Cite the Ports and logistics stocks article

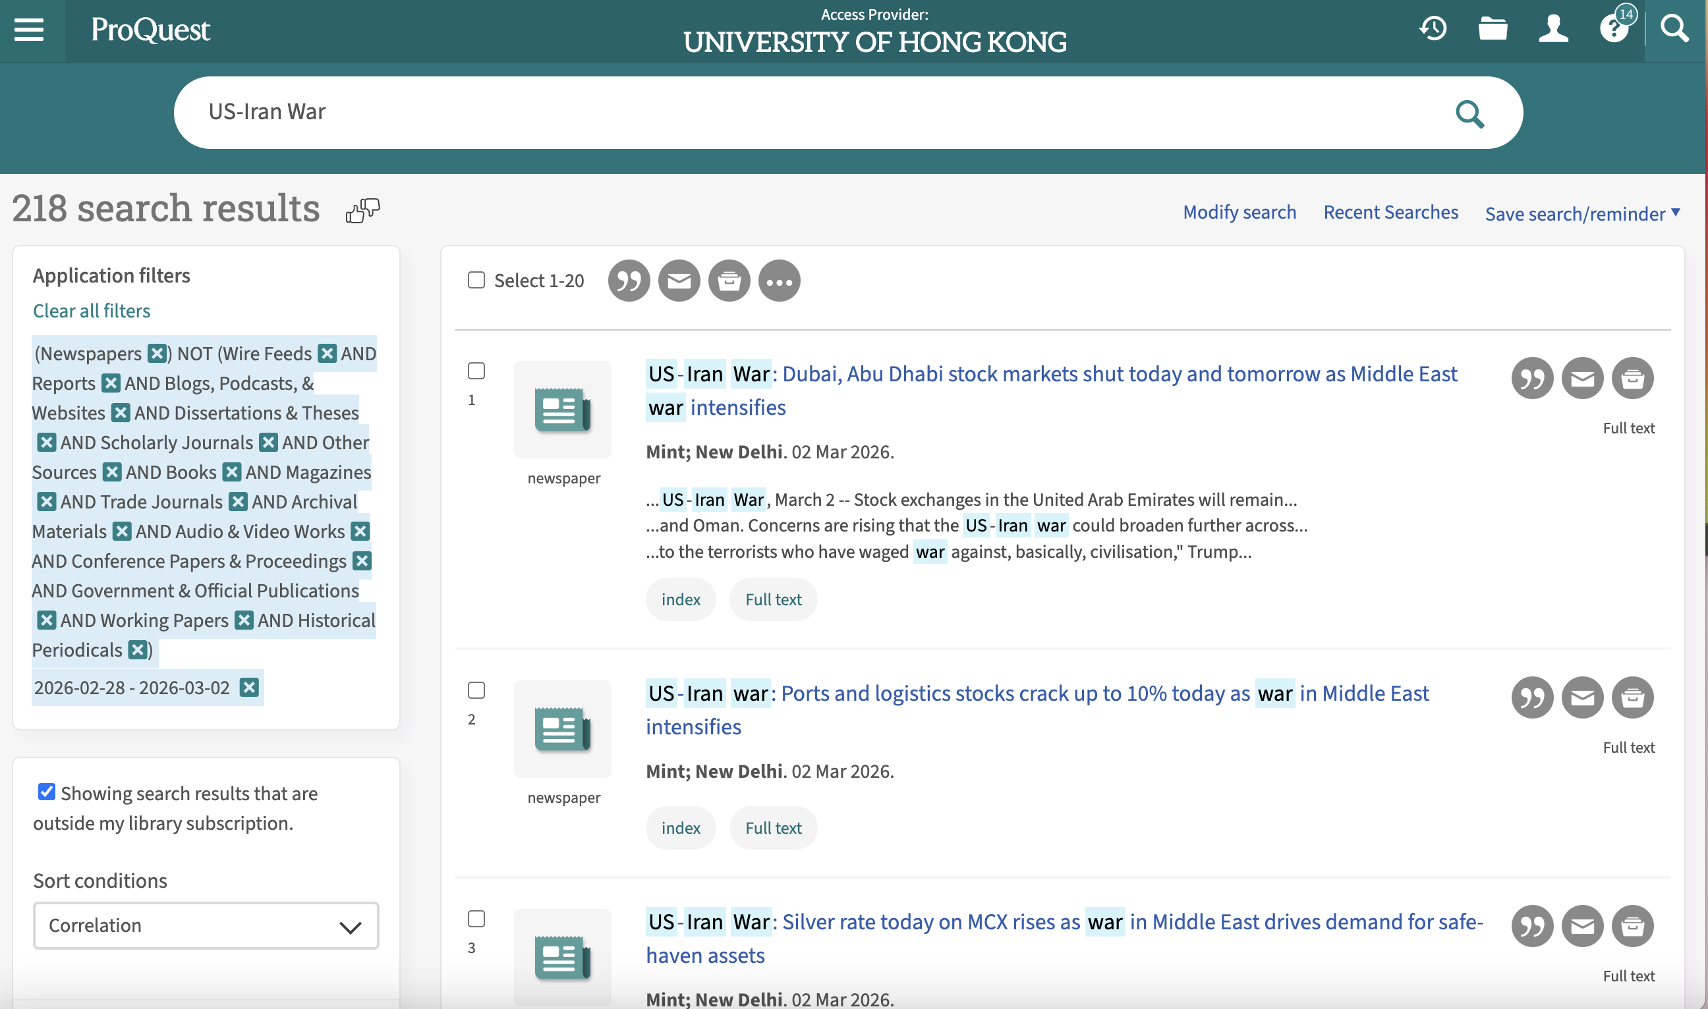(1532, 697)
